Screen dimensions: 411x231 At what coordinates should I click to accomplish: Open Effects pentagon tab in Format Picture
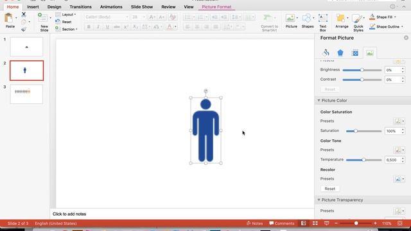click(x=340, y=53)
